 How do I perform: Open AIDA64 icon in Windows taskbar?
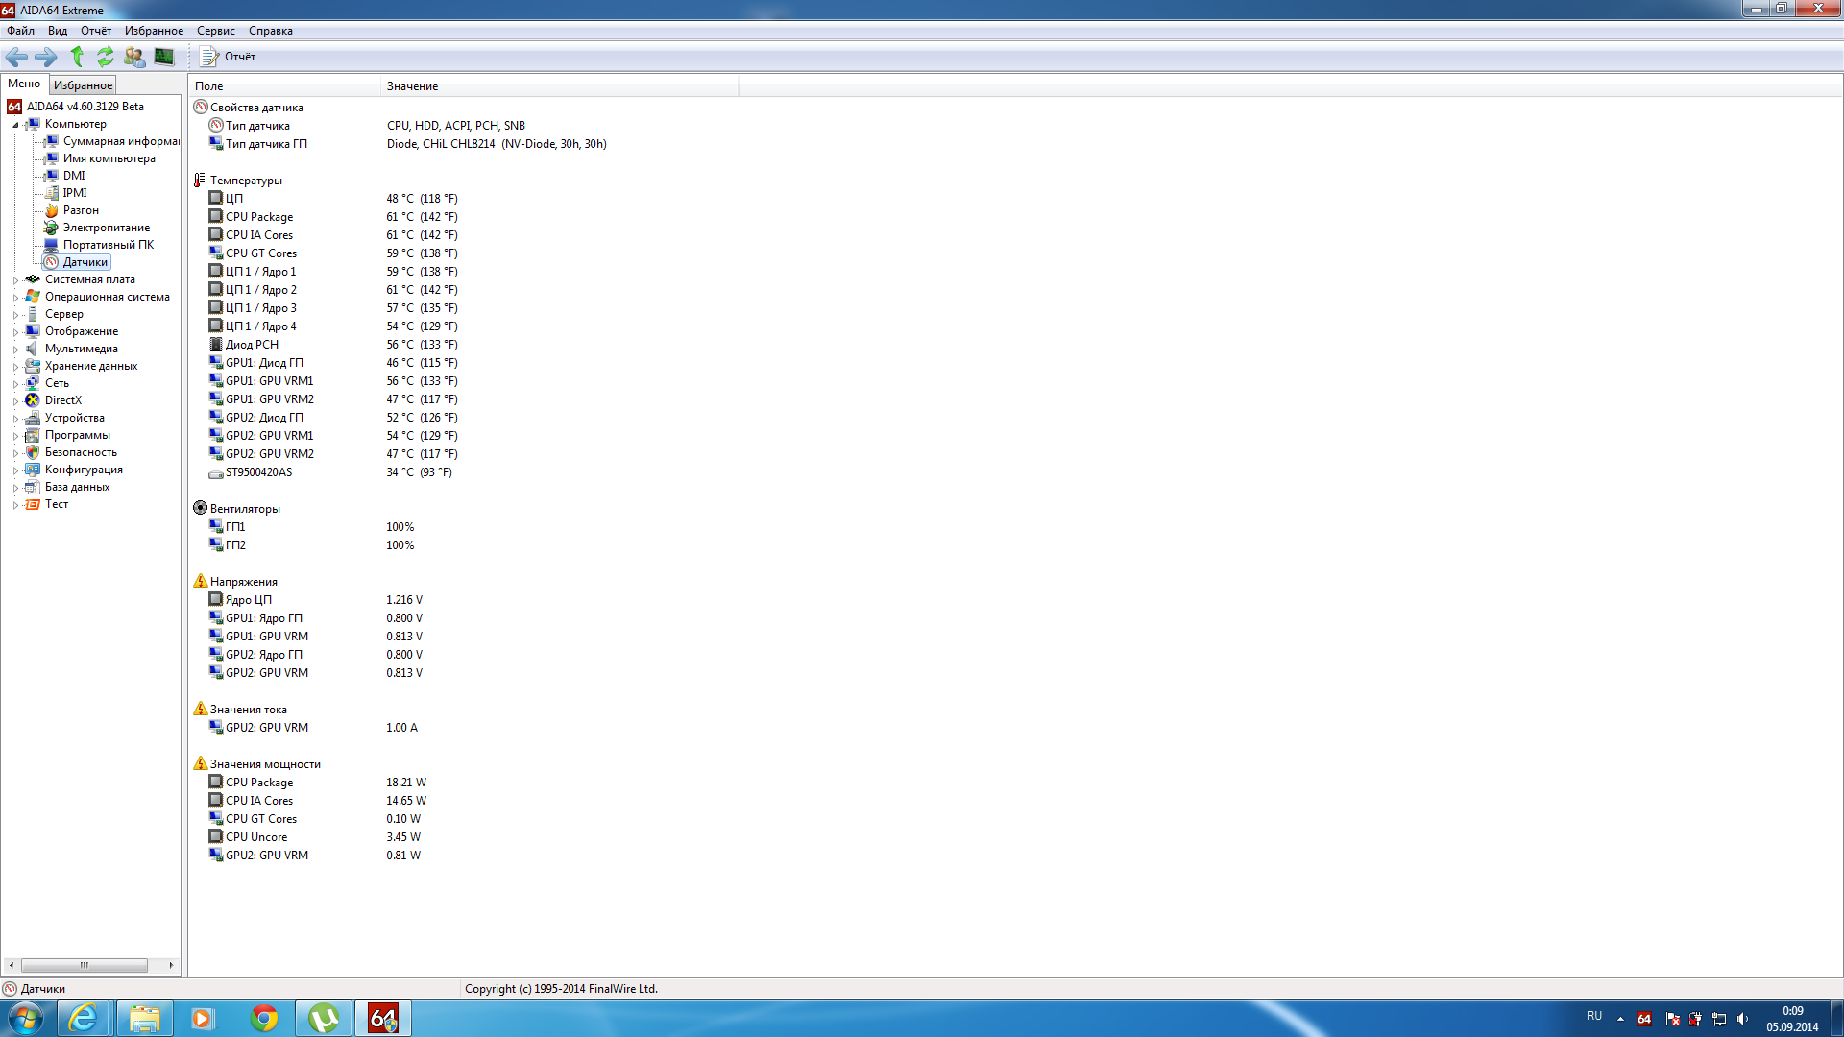pos(383,1018)
